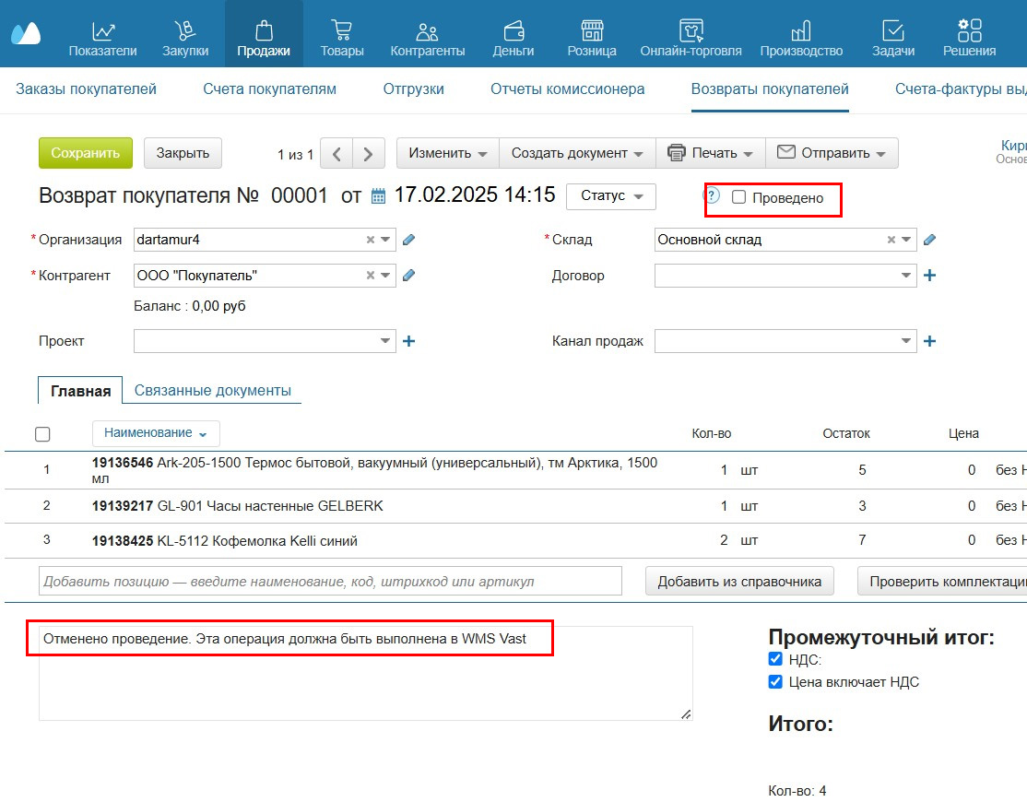This screenshot has width=1027, height=802.
Task: Click the help question mark icon
Action: pos(712,195)
